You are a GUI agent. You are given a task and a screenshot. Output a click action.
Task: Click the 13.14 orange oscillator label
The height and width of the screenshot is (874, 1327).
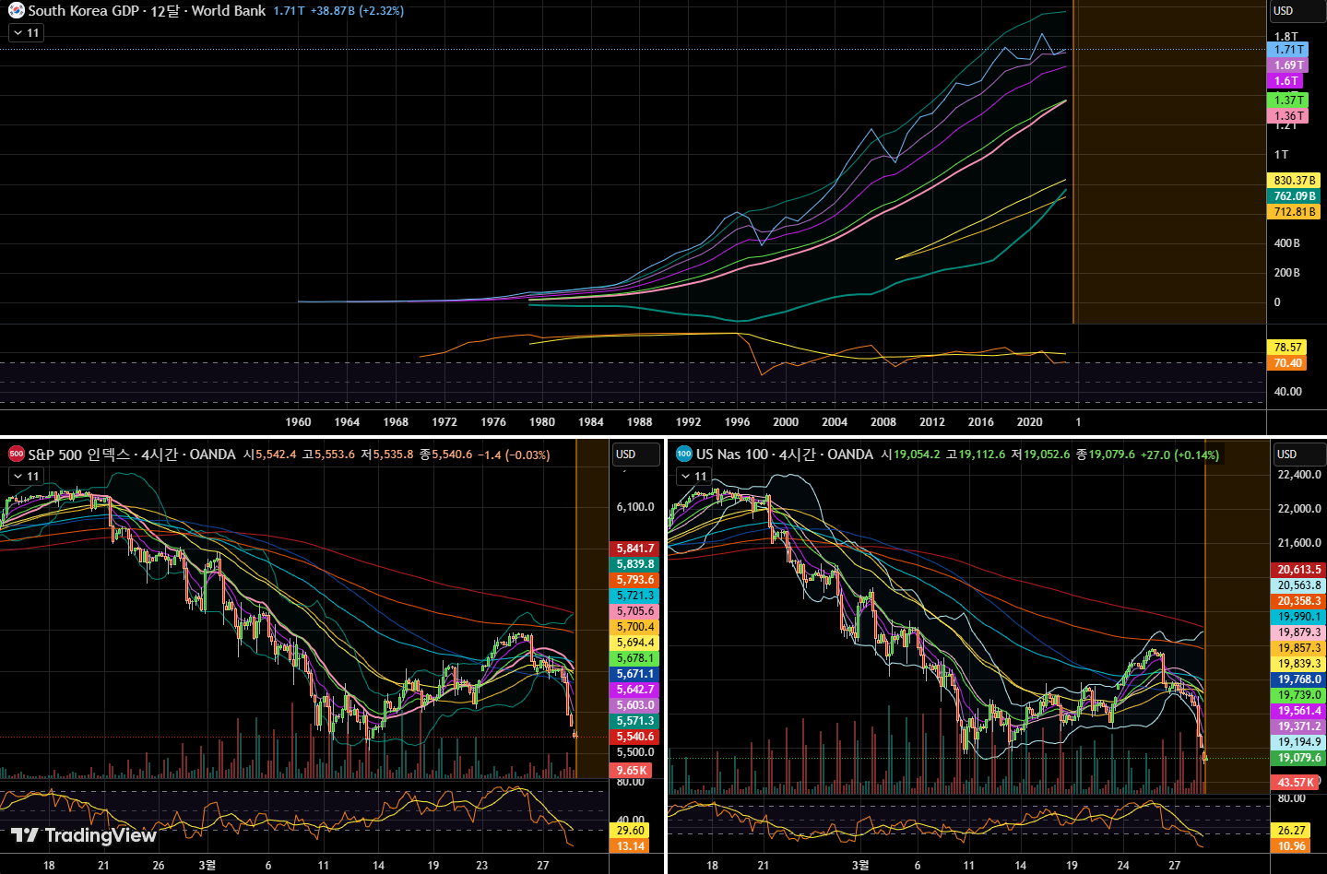point(630,846)
